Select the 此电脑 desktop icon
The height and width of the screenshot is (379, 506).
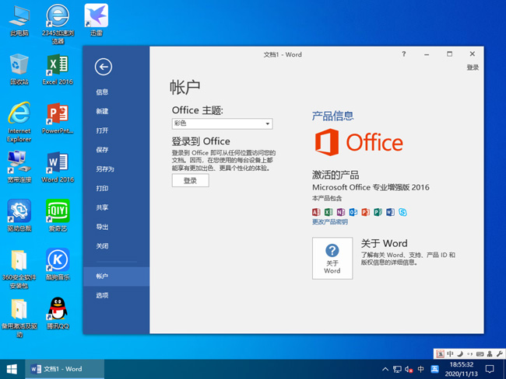click(x=19, y=20)
